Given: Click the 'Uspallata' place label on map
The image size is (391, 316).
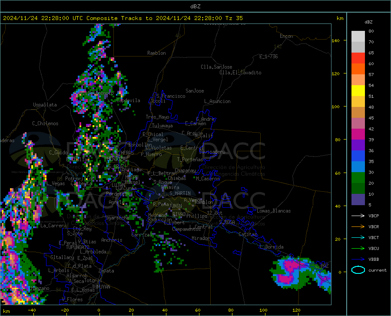Looking at the screenshot, I should 45,105.
